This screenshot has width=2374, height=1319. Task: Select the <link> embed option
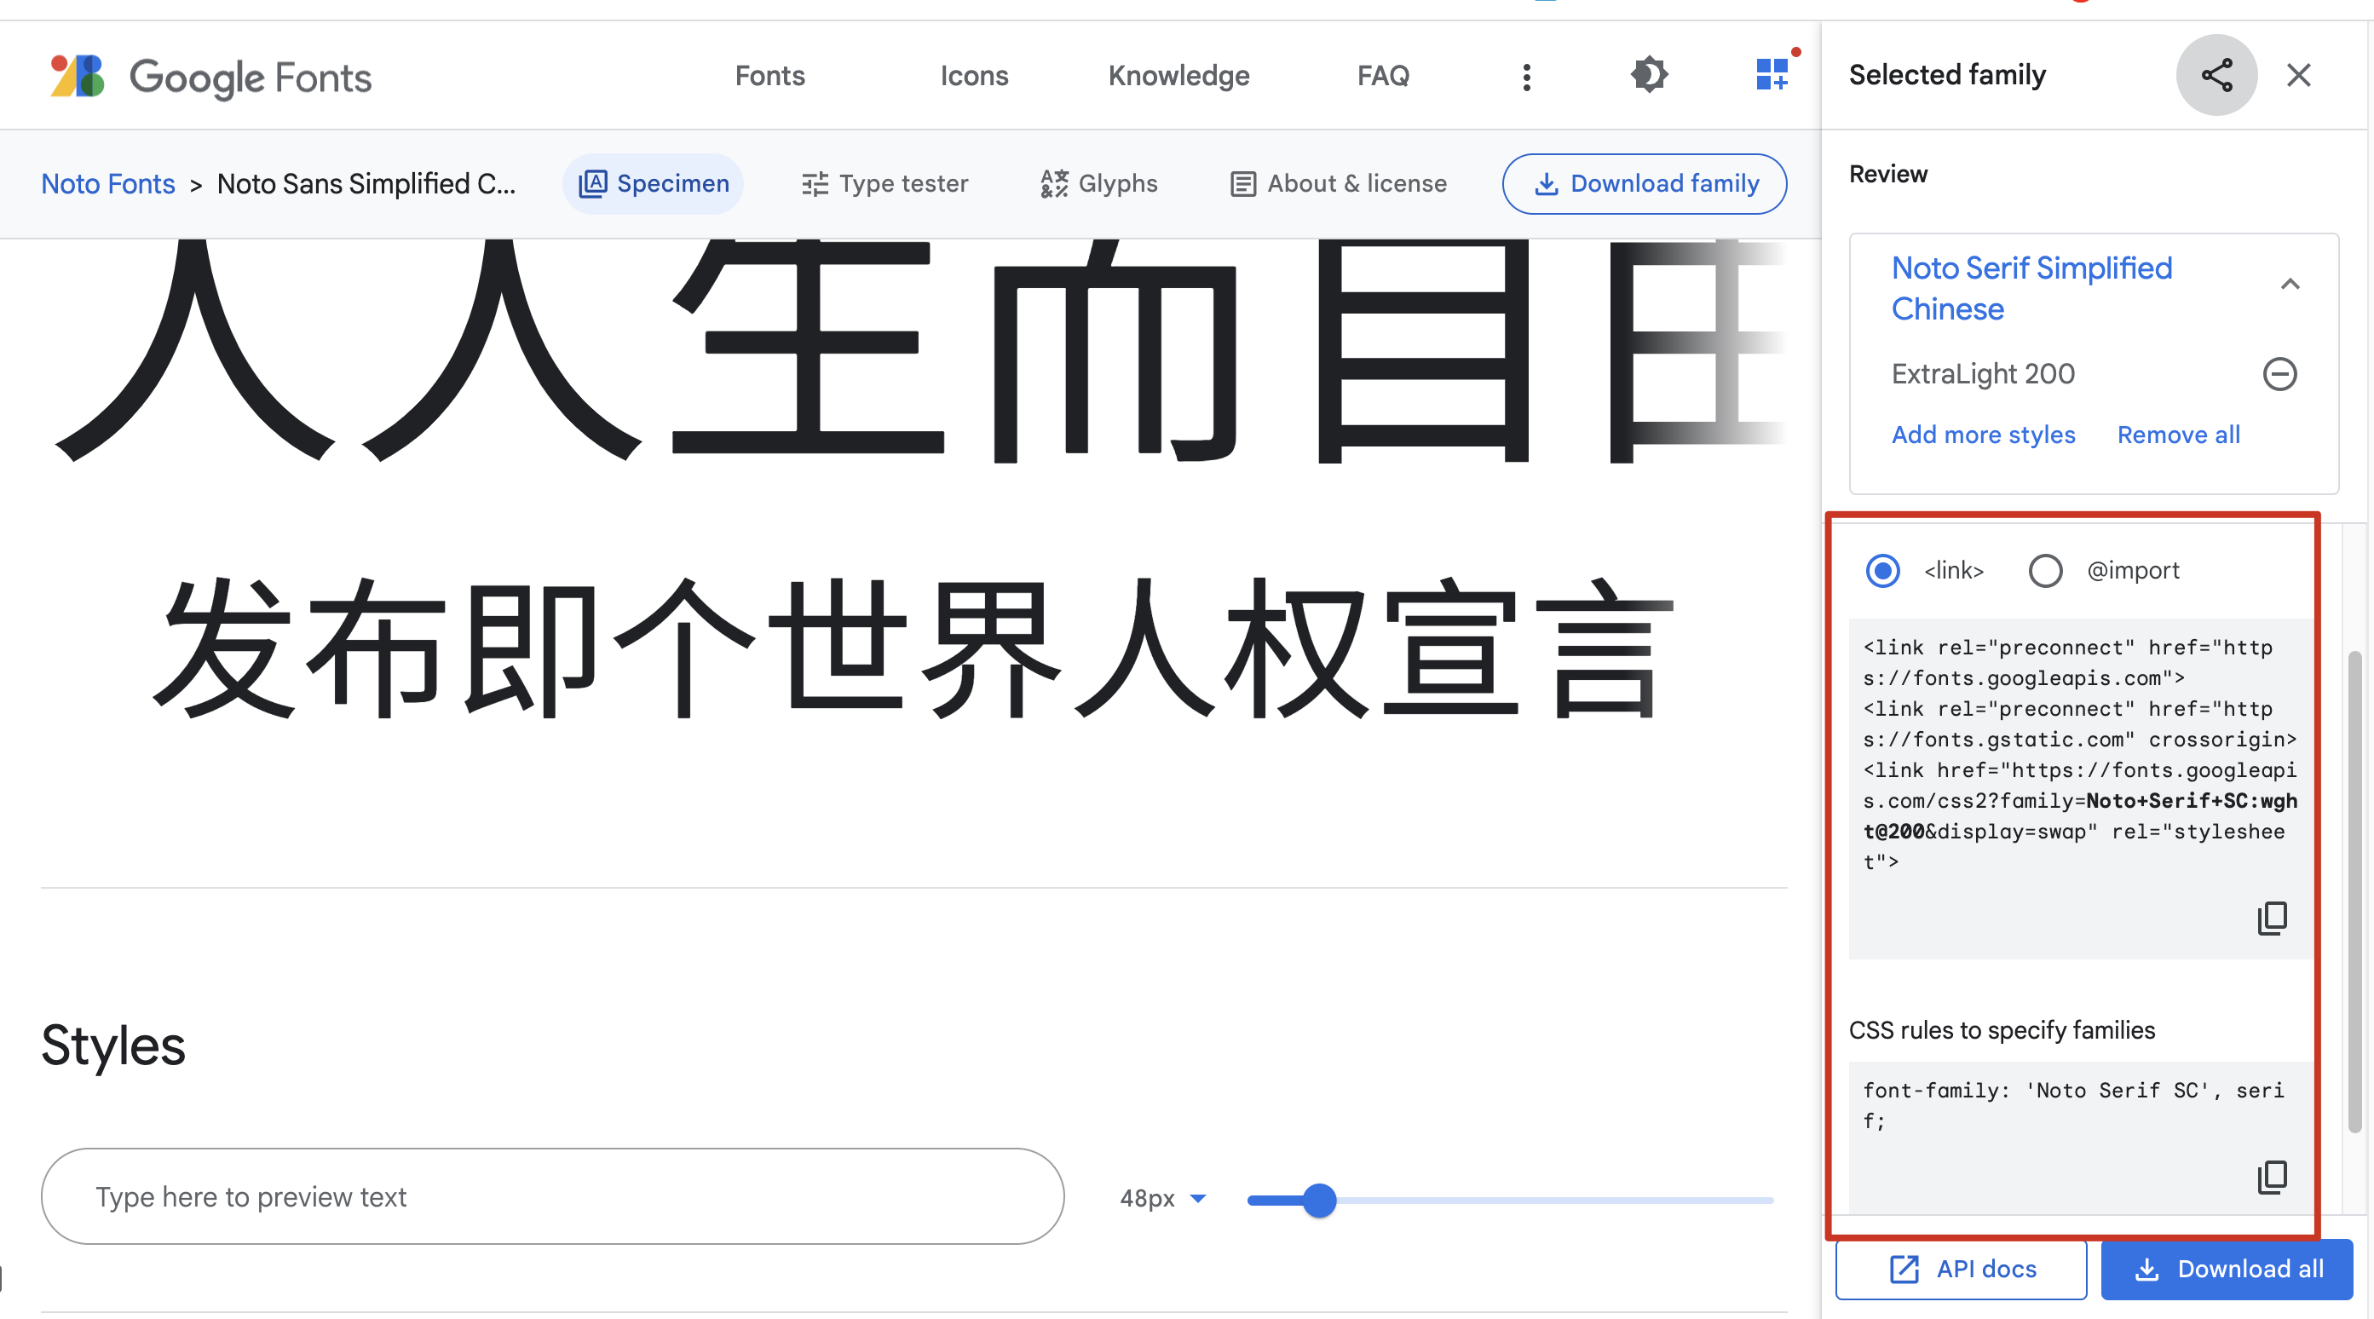coord(1883,571)
